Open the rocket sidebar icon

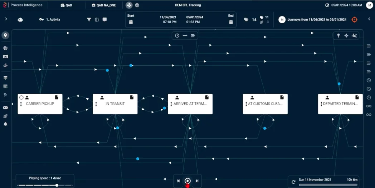click(x=5, y=116)
